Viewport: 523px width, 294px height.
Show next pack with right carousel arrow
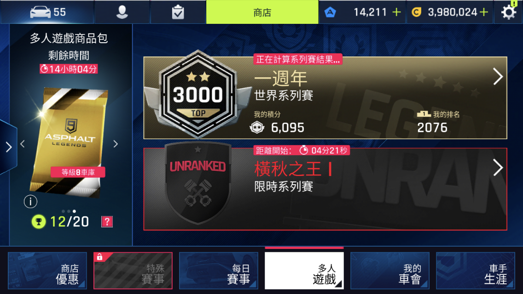tap(116, 144)
